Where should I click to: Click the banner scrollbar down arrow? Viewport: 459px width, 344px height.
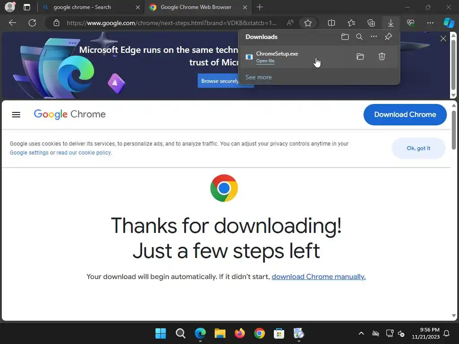pyautogui.click(x=454, y=95)
